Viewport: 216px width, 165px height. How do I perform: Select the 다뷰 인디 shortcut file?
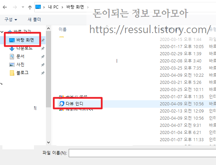(74, 104)
